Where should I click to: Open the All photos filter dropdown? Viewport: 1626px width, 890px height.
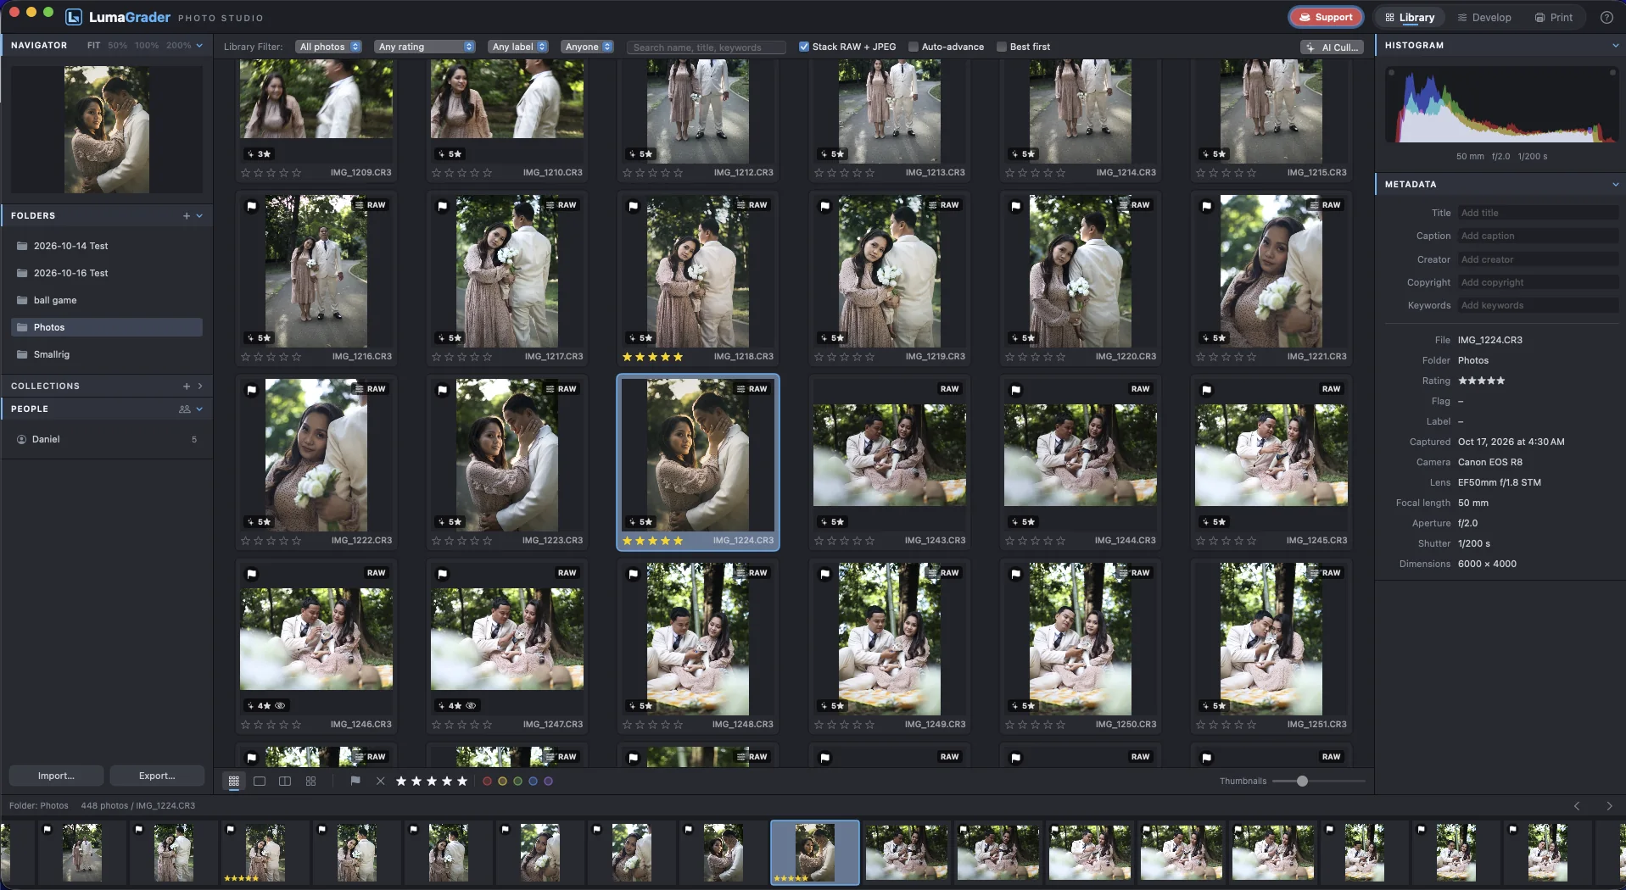coord(329,47)
